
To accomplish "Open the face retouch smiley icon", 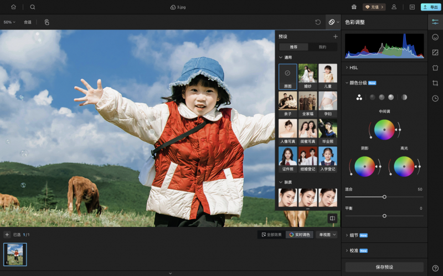I will click(435, 37).
